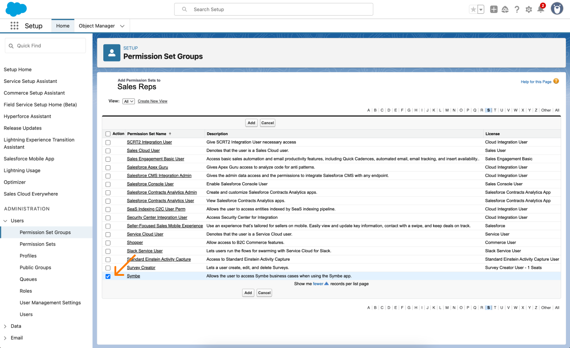Check the Shopper checkbox

pyautogui.click(x=108, y=243)
